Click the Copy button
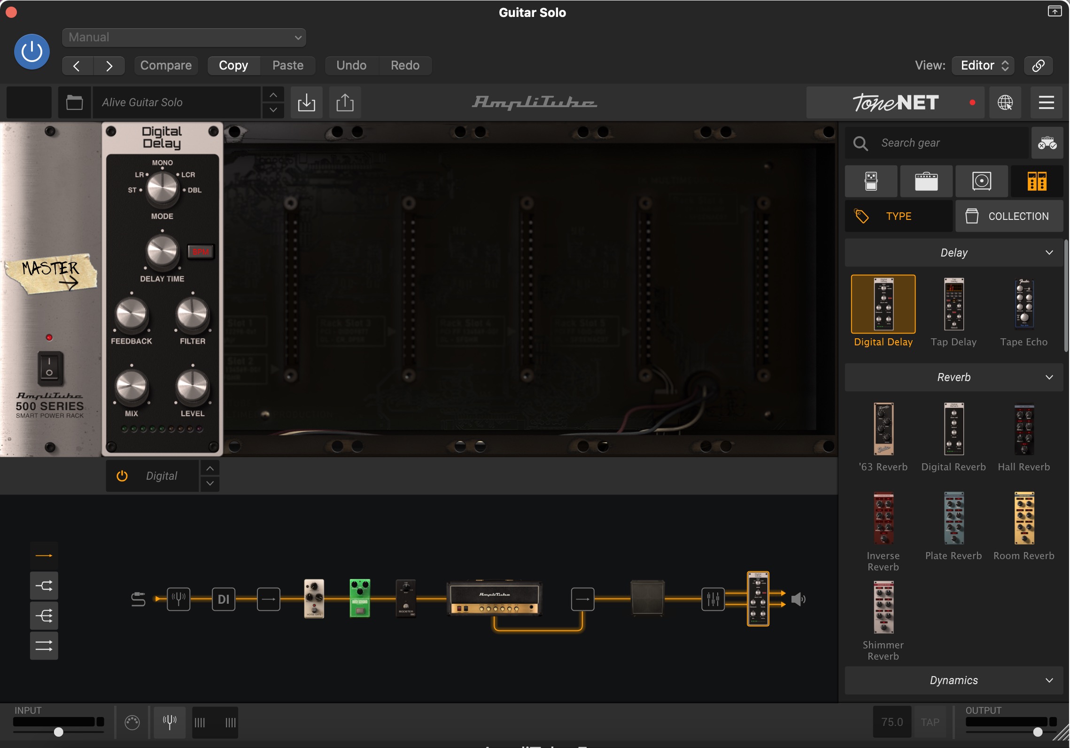Screen dimensions: 1070x748 [233, 66]
